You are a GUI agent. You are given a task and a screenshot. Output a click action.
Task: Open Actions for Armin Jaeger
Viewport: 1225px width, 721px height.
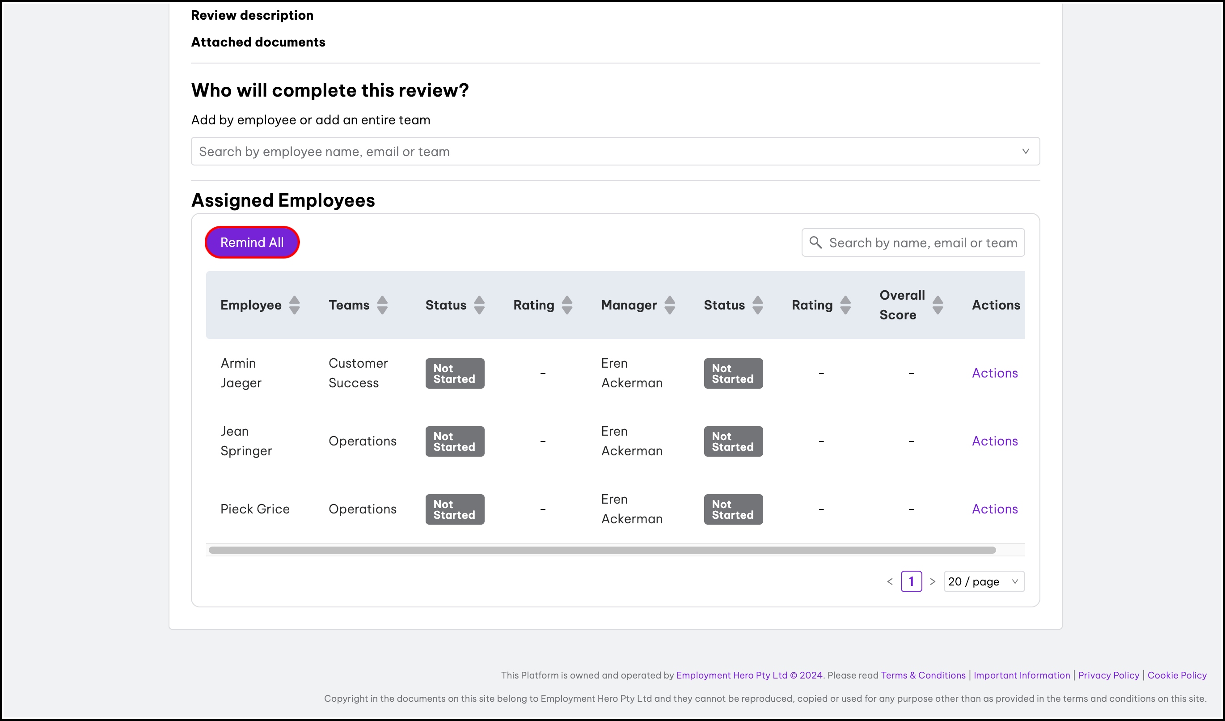point(995,373)
